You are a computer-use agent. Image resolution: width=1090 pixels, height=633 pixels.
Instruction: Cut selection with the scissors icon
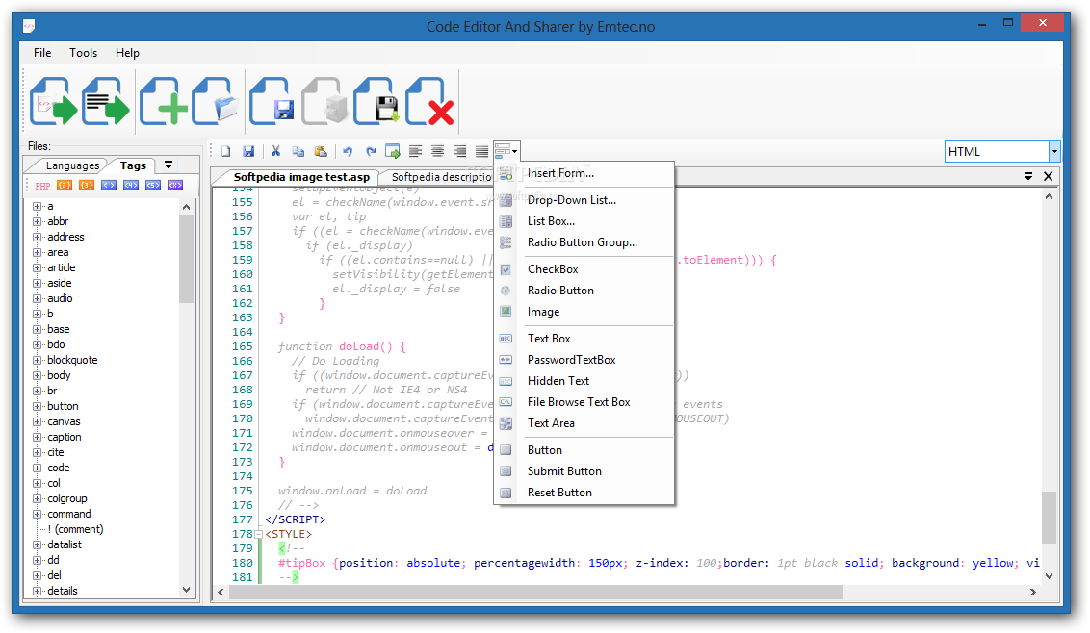point(276,151)
